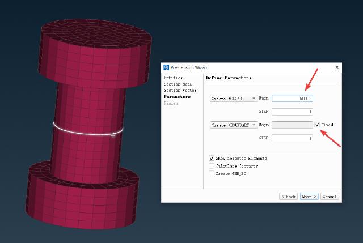The image size is (363, 243).
Task: Select the Section Vector wizard step
Action: pyautogui.click(x=180, y=91)
